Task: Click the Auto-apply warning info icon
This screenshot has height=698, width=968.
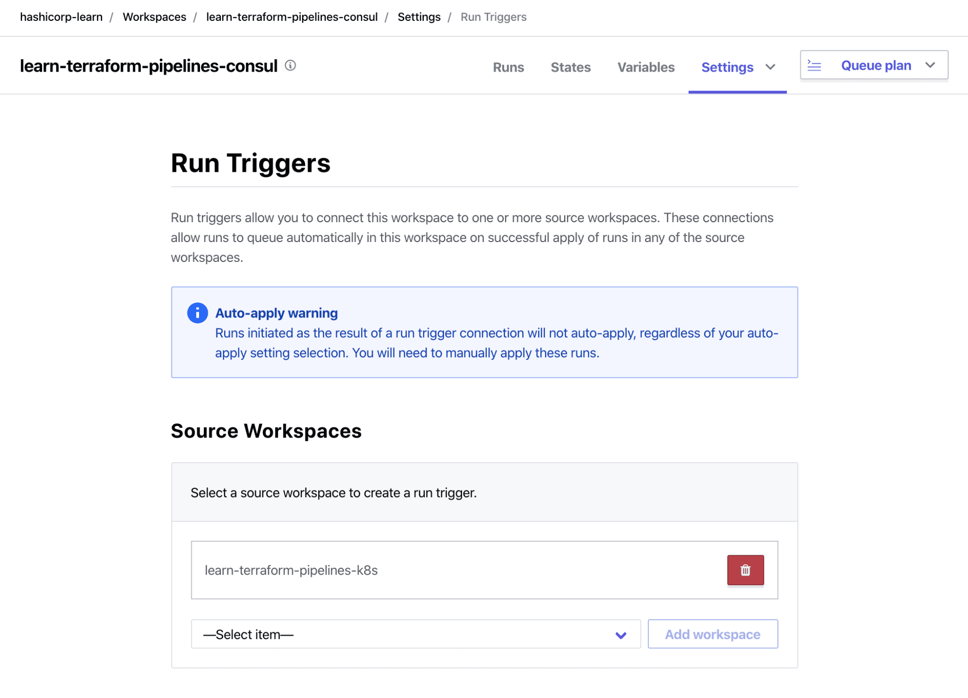Action: (x=198, y=313)
